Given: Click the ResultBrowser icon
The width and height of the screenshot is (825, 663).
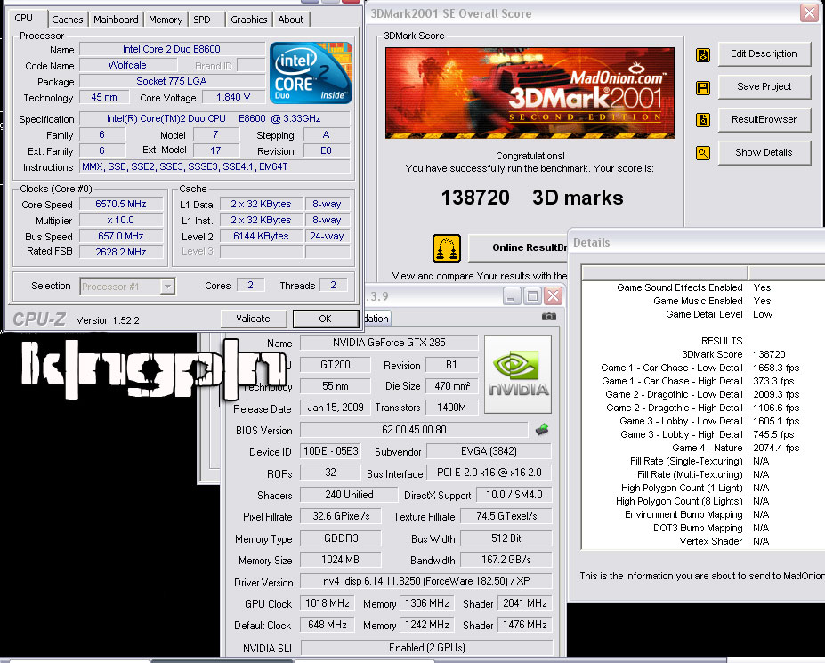Looking at the screenshot, I should point(703,120).
